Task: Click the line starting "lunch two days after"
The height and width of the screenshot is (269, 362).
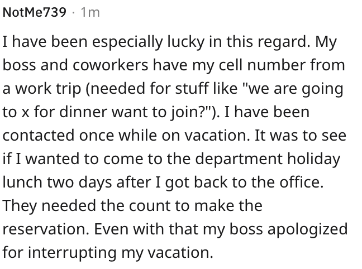Action: click(163, 182)
